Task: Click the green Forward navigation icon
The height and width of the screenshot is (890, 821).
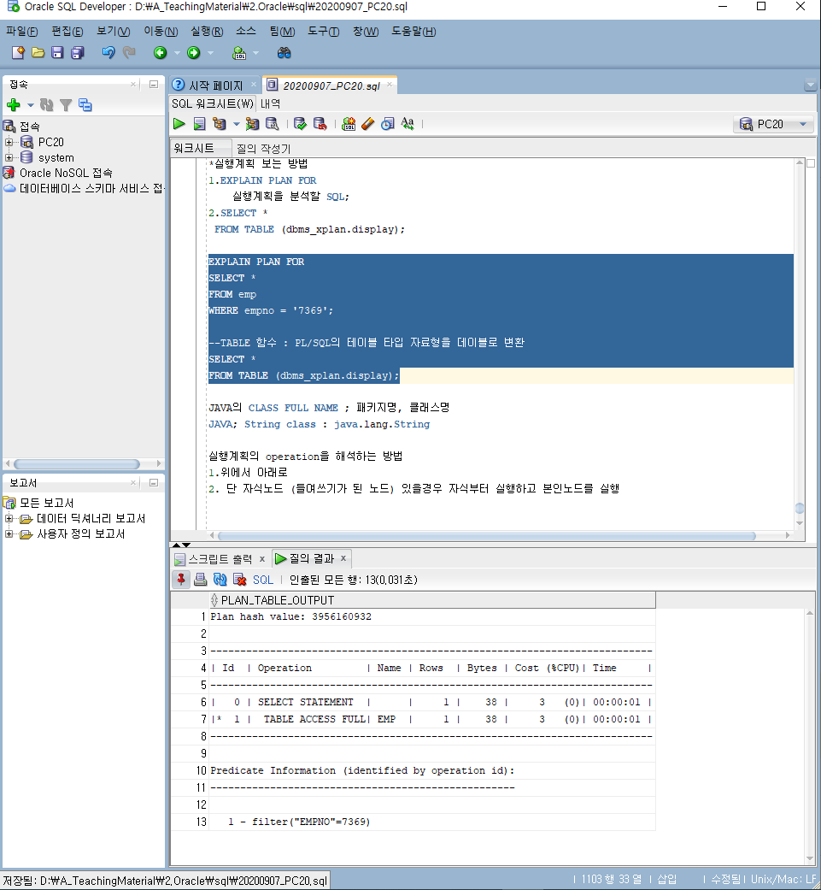Action: 194,53
